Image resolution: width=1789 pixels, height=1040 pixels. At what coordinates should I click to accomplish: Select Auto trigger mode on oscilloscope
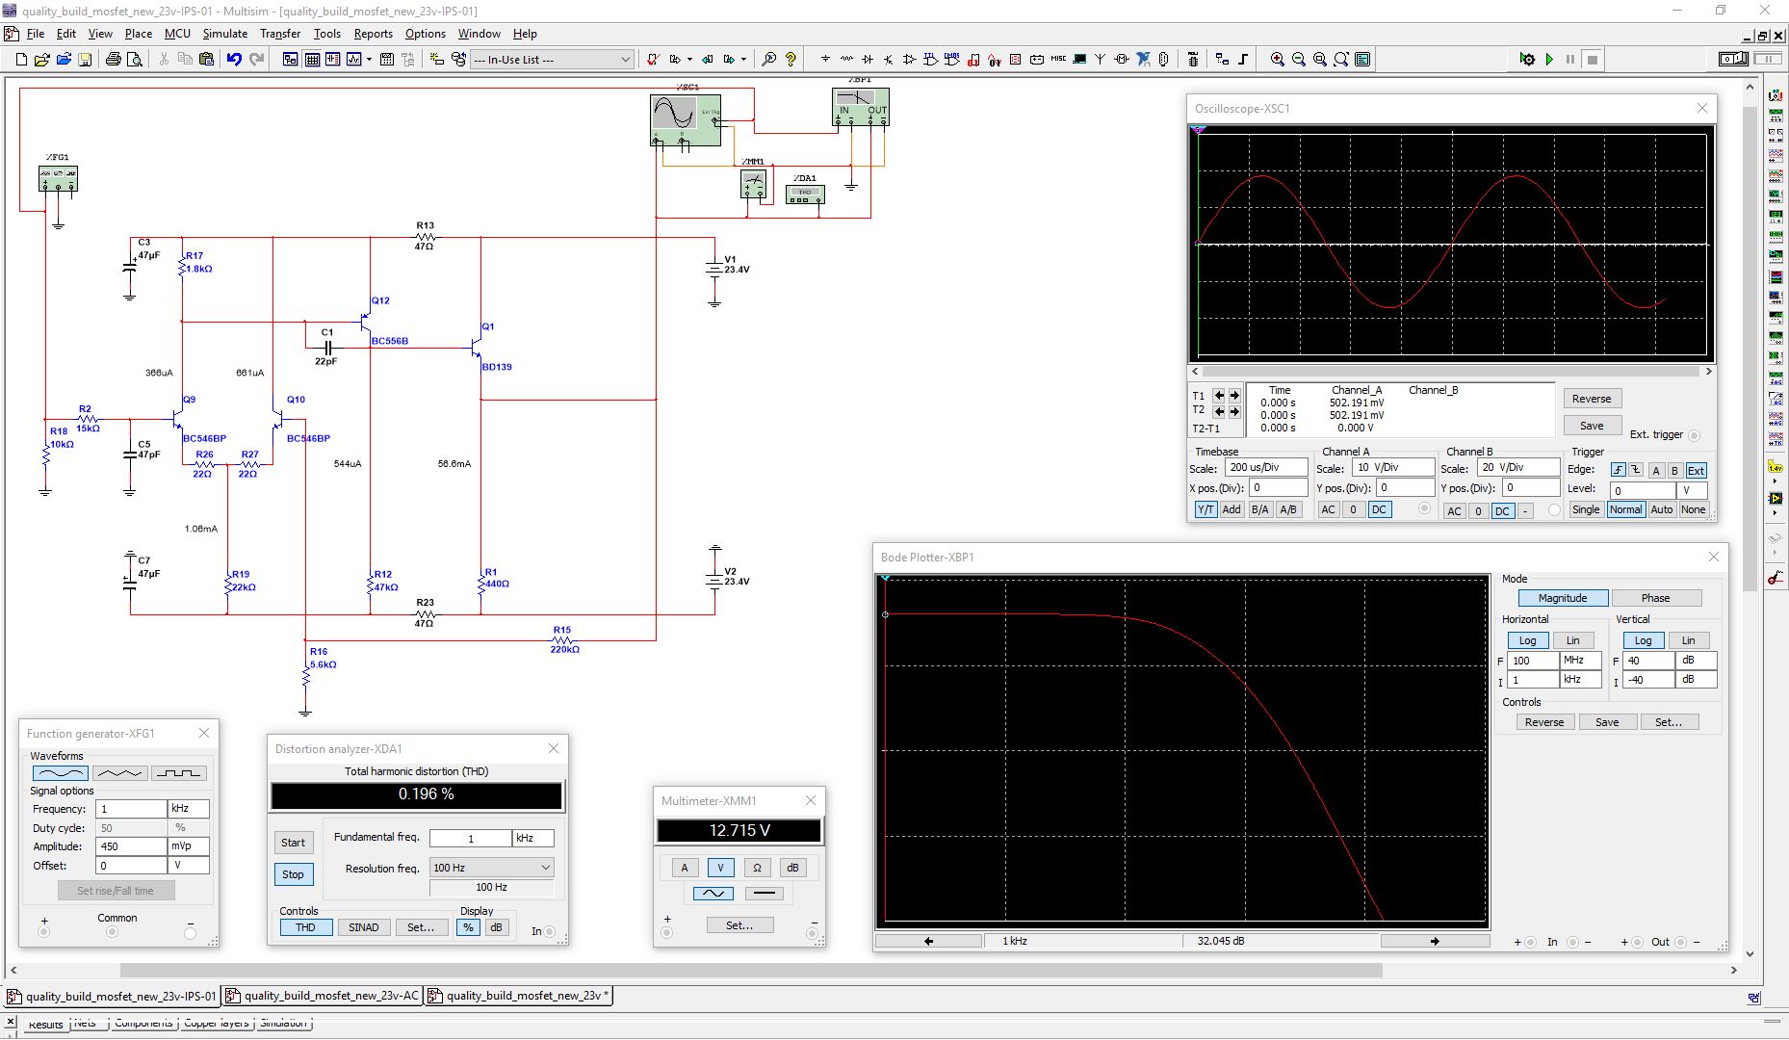[1662, 509]
